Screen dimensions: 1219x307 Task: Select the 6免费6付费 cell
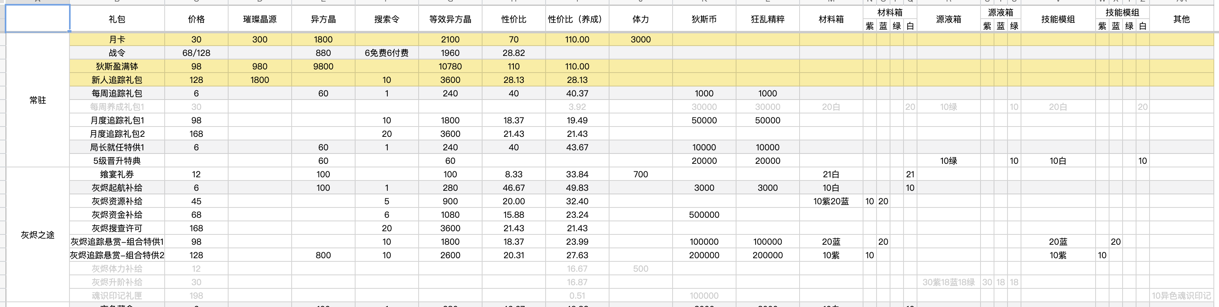coord(386,53)
